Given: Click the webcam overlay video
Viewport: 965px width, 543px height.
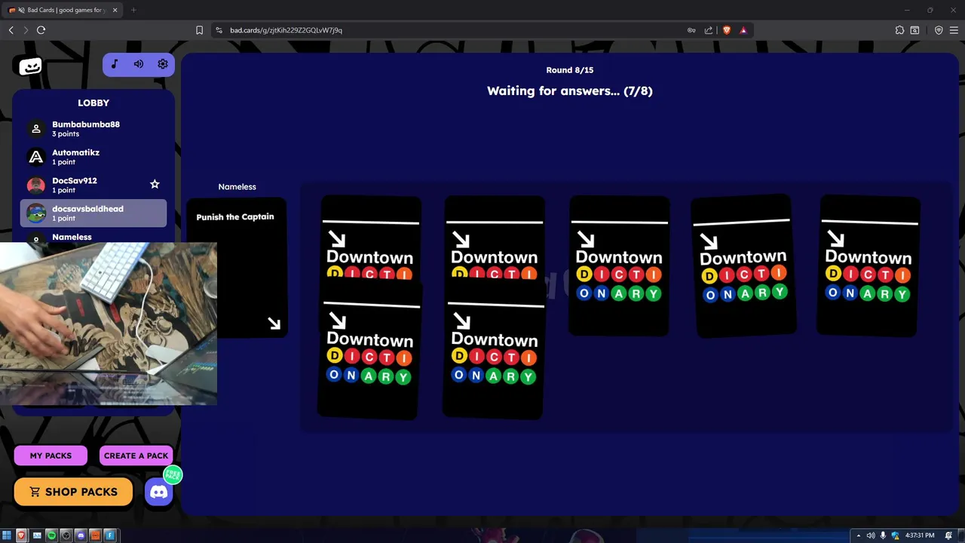Looking at the screenshot, I should [109, 324].
